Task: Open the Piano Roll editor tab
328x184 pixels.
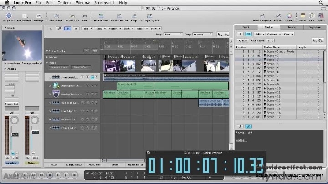Action: [x=95, y=165]
